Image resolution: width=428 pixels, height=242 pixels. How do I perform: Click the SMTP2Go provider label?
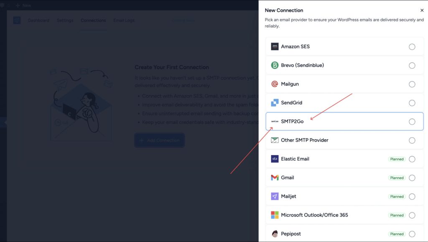coord(292,121)
